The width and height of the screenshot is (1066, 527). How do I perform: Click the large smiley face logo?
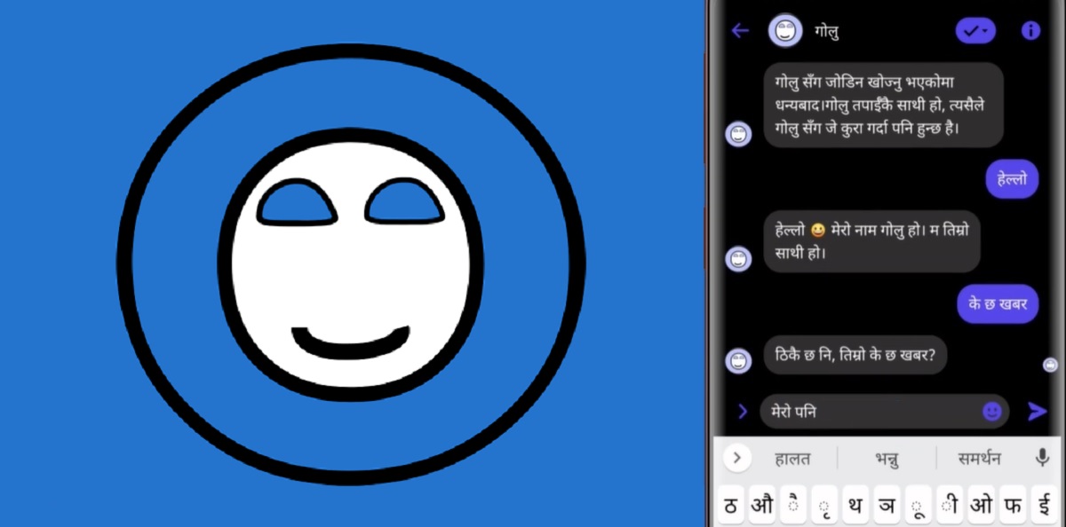[352, 264]
